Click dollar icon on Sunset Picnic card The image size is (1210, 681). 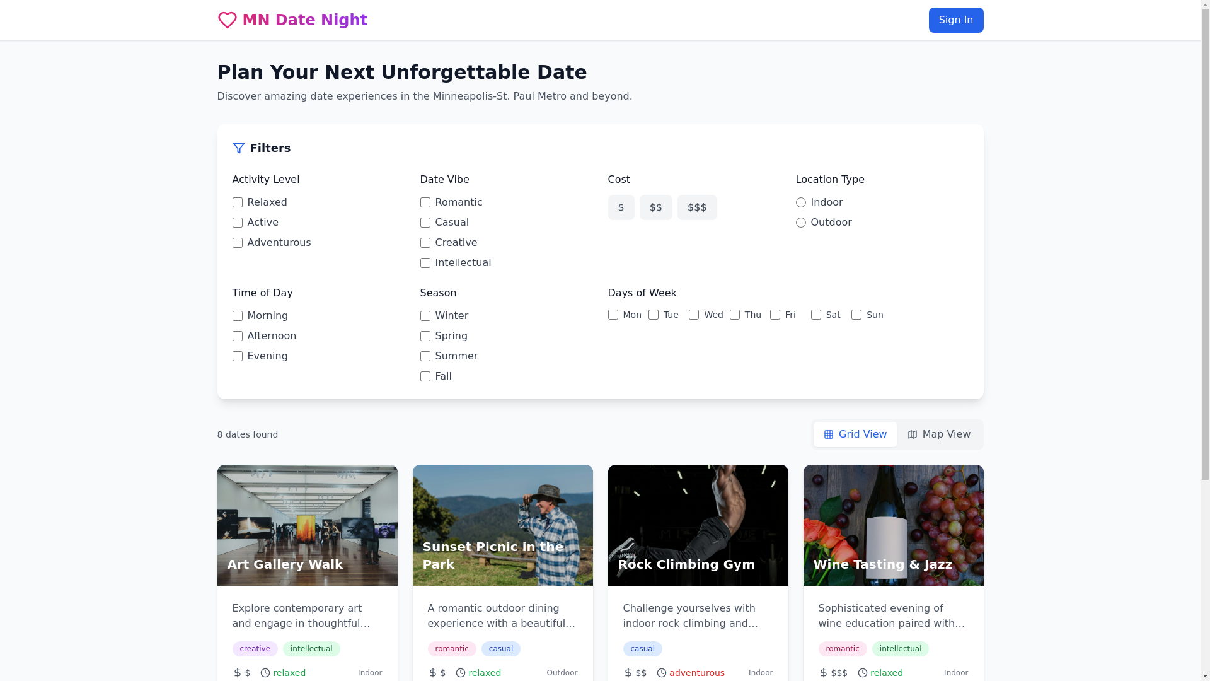pos(433,673)
